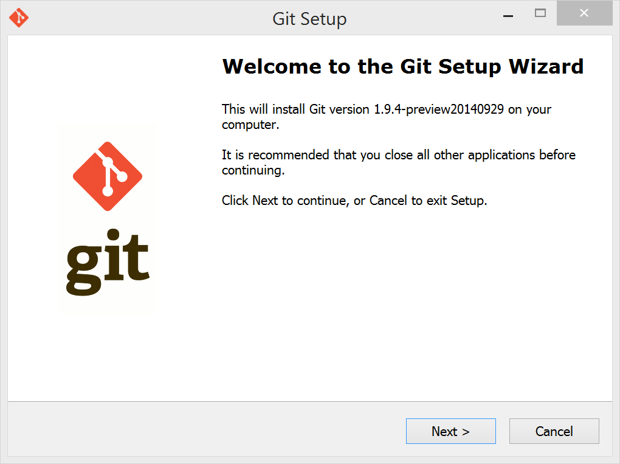The width and height of the screenshot is (620, 464).
Task: Proceed with the Next > button
Action: coord(451,431)
